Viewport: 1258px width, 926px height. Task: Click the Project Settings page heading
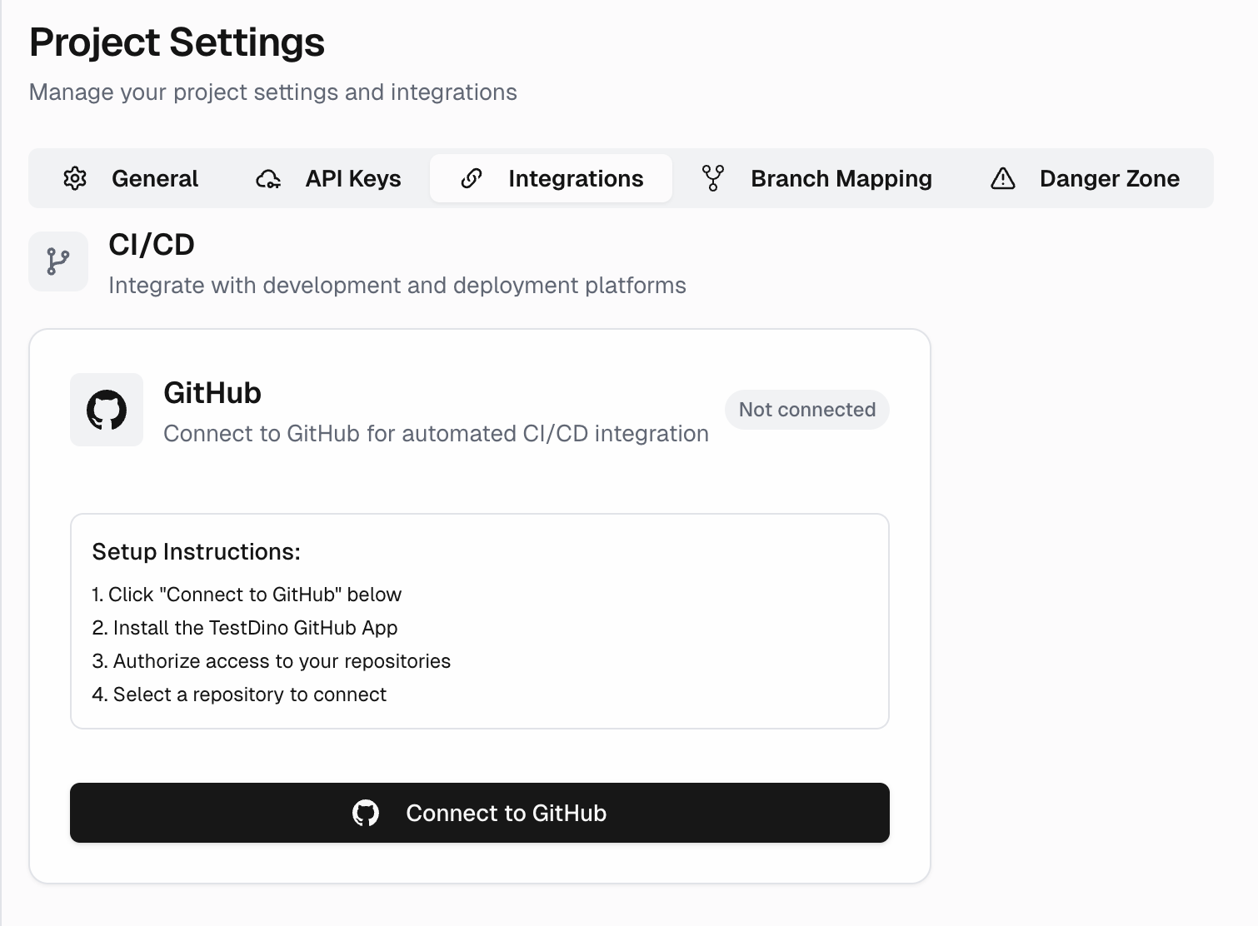pos(177,42)
